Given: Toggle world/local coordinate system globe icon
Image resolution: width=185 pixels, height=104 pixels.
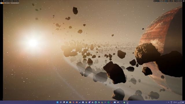Looking at the screenshot, I should (x=162, y=1).
